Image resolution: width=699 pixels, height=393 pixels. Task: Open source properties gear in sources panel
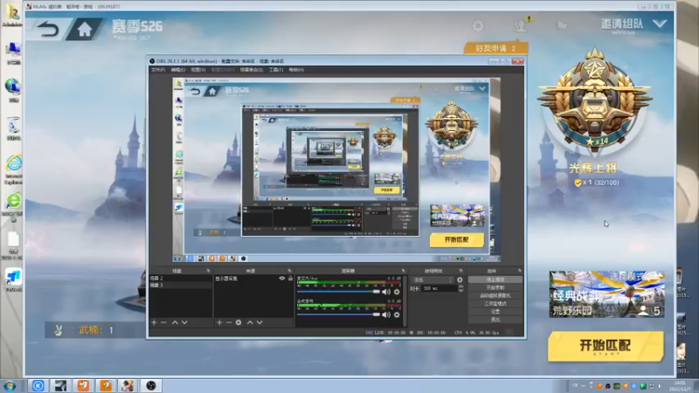pyautogui.click(x=239, y=322)
